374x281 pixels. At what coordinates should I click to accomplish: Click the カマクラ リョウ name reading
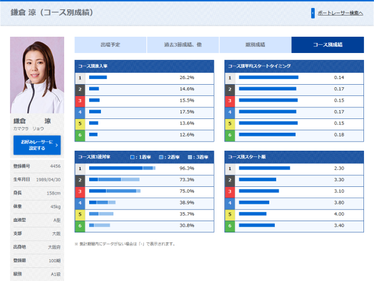pyautogui.click(x=29, y=129)
